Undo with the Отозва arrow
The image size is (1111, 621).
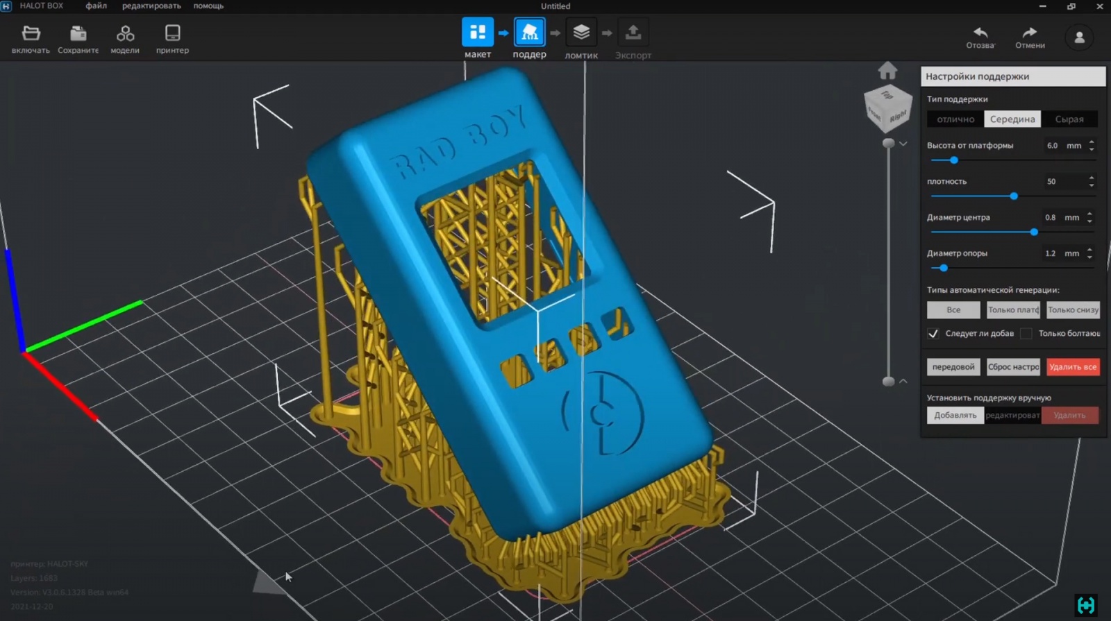[980, 37]
